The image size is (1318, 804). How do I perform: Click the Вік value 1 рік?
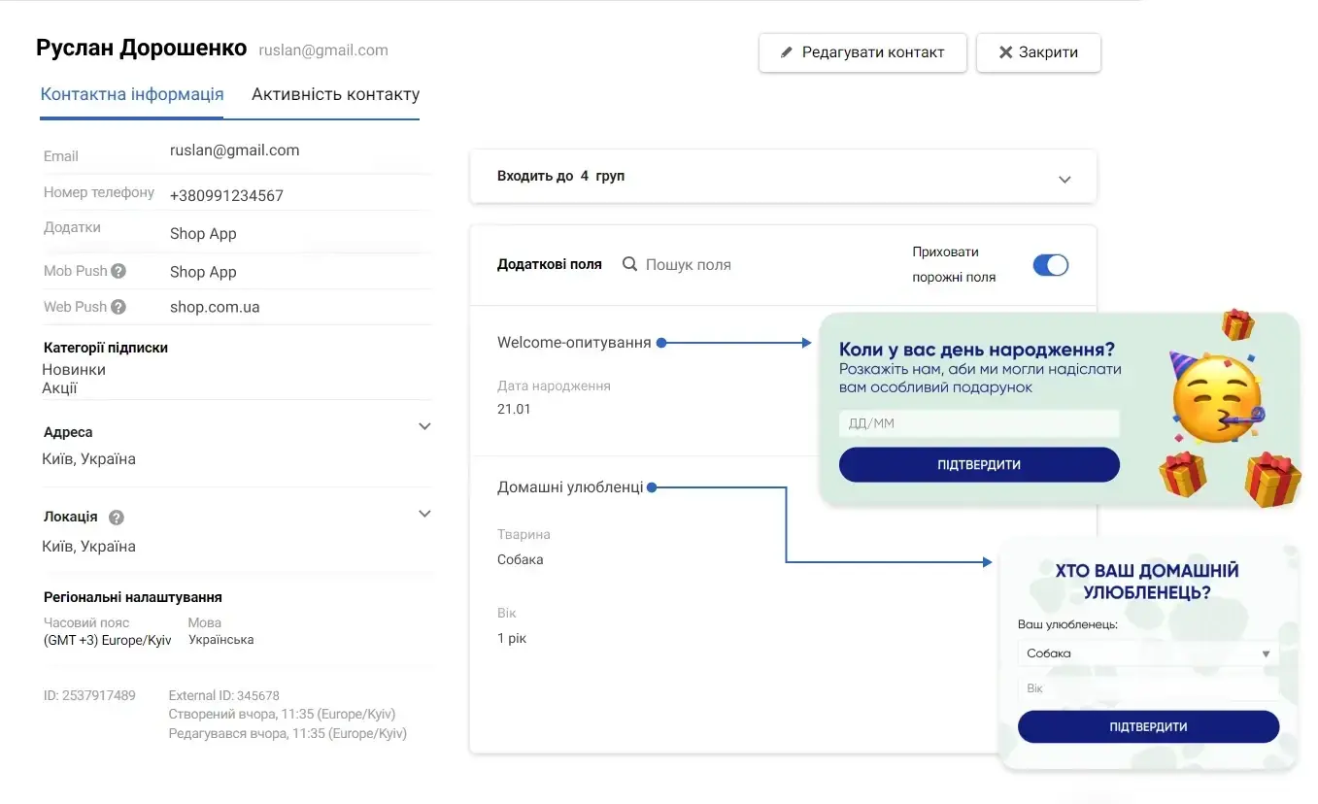[x=512, y=638]
